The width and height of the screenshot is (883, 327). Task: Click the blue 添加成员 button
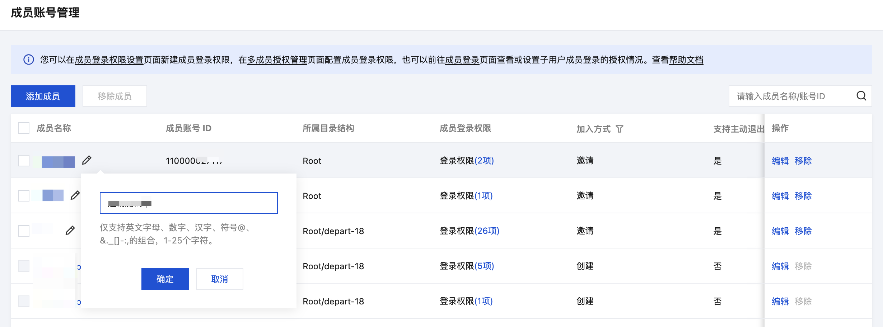pyautogui.click(x=43, y=96)
